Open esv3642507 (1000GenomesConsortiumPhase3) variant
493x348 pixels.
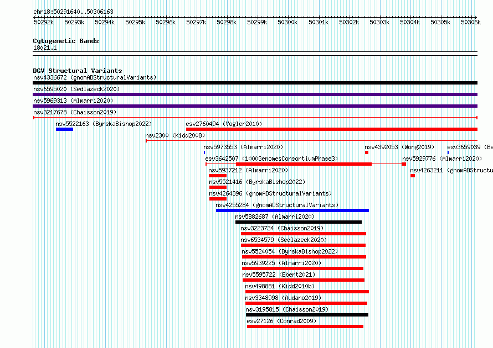click(271, 159)
